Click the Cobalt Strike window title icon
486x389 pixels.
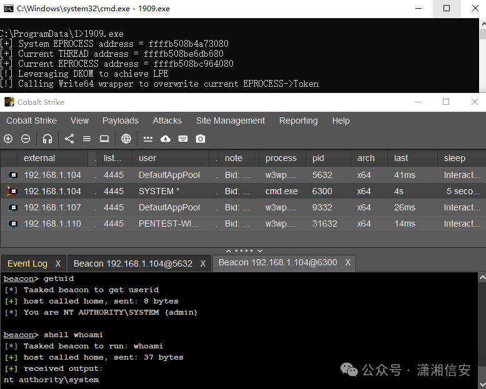click(9, 102)
